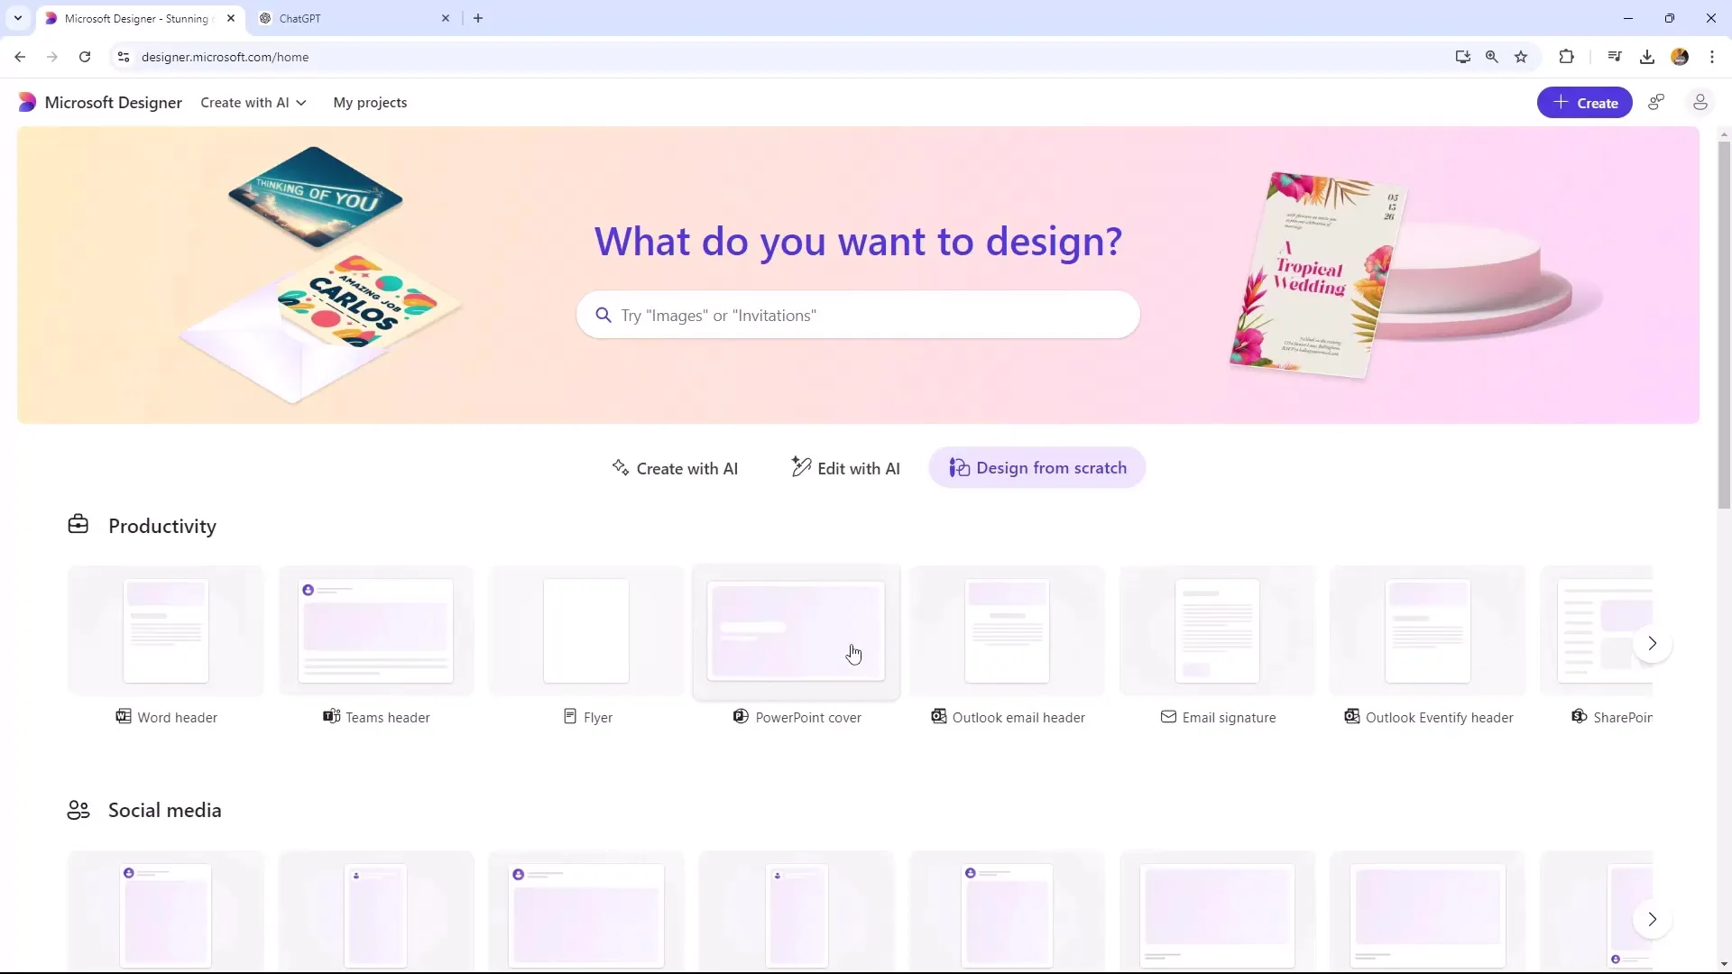The height and width of the screenshot is (974, 1732).
Task: Open the Teams header template thumbnail
Action: (376, 630)
